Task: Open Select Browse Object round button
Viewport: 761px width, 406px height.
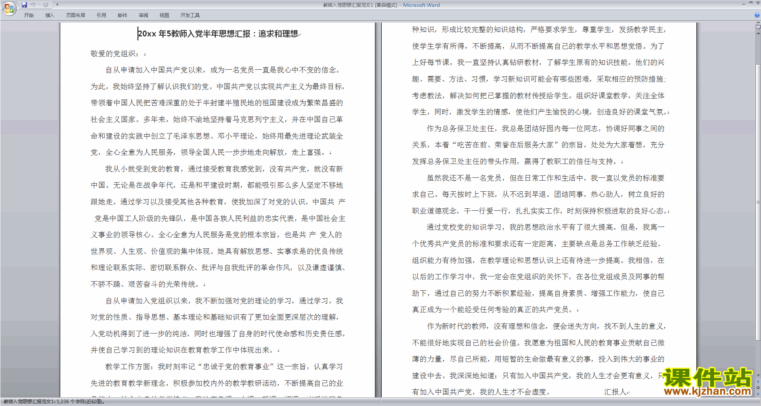Action: click(758, 387)
